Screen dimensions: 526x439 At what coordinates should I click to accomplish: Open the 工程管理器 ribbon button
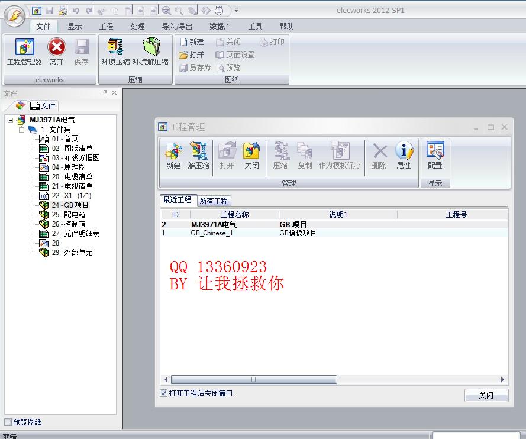(24, 52)
